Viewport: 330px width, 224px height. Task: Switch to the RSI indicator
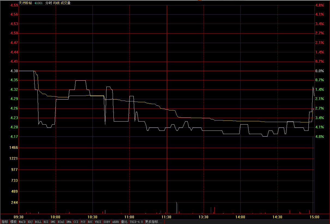[x=46, y=222]
